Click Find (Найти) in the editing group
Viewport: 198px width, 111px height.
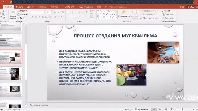pos(166,11)
